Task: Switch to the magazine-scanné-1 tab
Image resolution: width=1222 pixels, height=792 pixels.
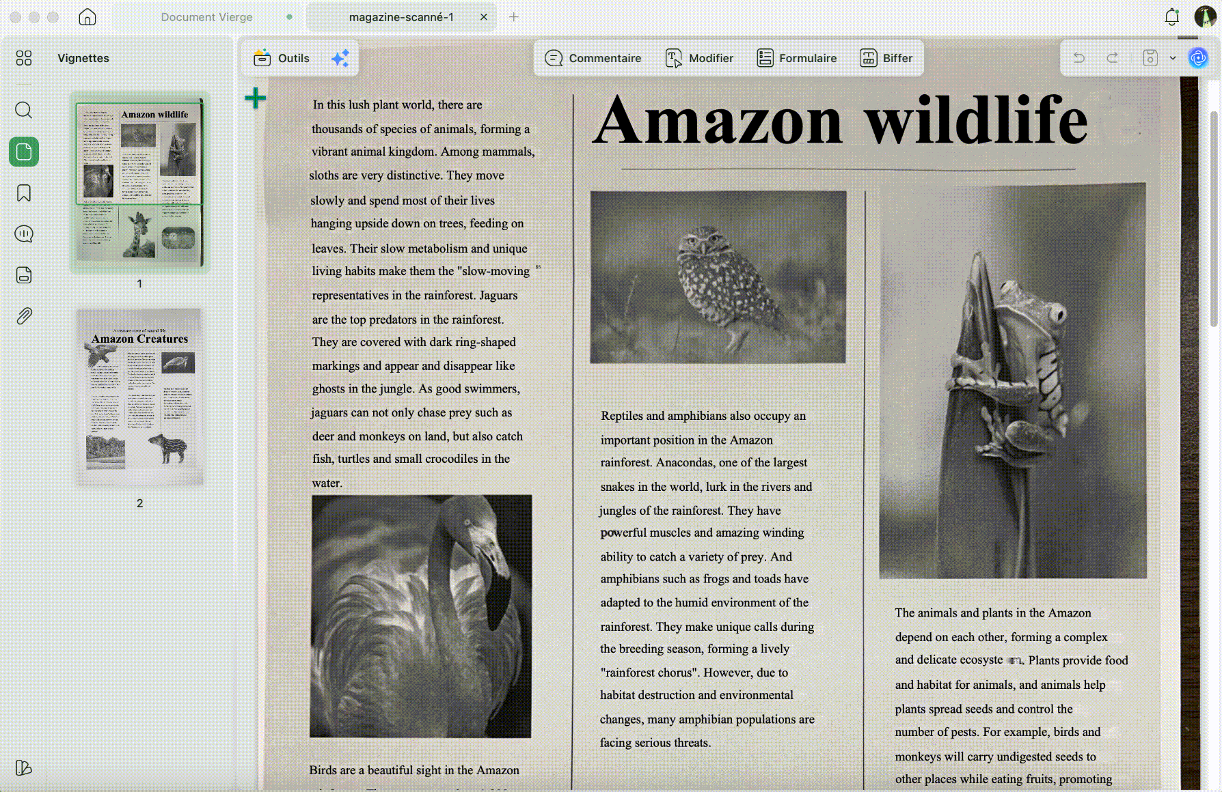Action: click(401, 17)
